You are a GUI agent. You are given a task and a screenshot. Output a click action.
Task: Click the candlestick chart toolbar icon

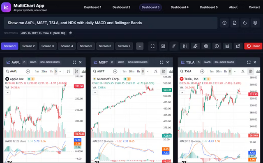tap(227, 46)
